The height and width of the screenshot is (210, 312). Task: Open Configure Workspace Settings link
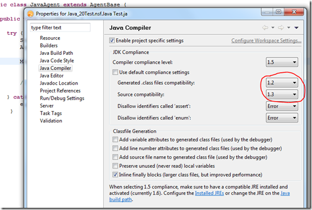[x=266, y=40]
